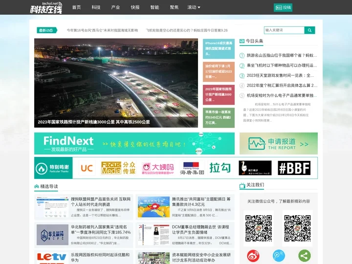The image size is (352, 264).
Task: Open article 华北制药被列入国家集采
Action: 101,229
